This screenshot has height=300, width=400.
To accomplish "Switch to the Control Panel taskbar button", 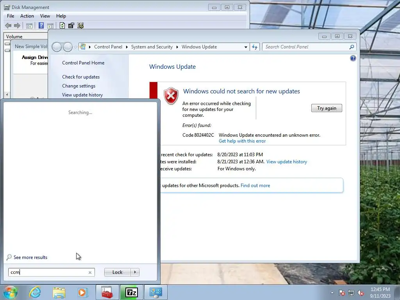I will [x=156, y=292].
